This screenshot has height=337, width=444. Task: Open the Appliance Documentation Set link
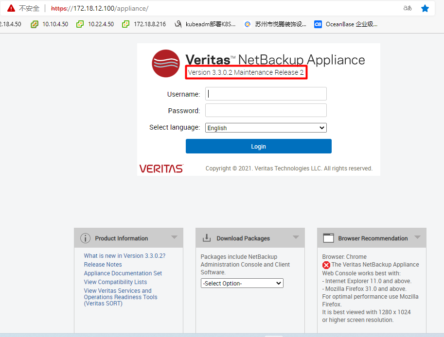[x=123, y=273]
